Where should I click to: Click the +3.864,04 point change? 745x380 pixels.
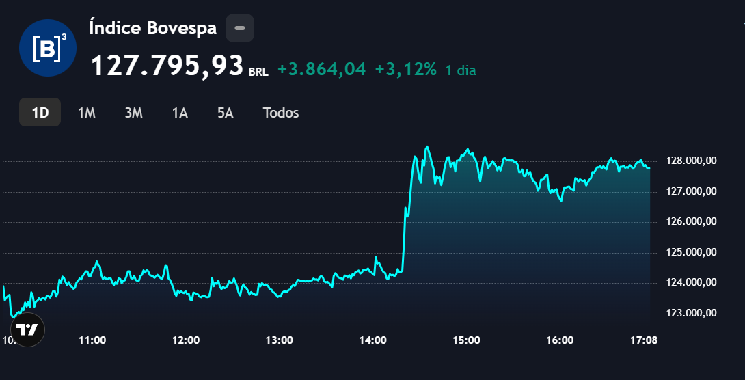(321, 69)
